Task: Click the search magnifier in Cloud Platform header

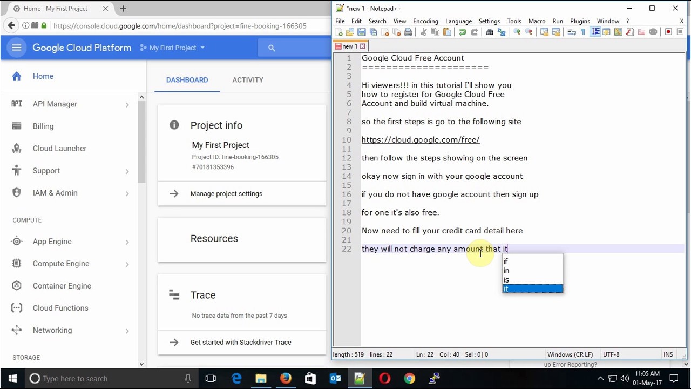Action: click(272, 48)
